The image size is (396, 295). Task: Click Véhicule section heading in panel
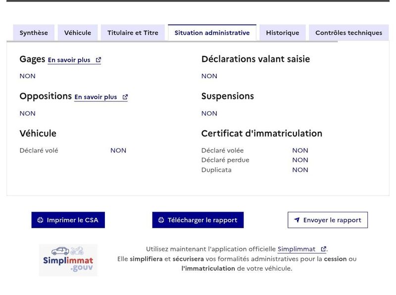pyautogui.click(x=38, y=133)
